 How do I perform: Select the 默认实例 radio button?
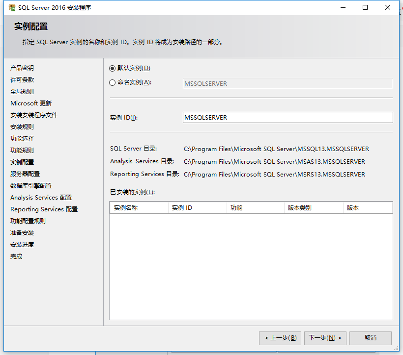tap(112, 68)
